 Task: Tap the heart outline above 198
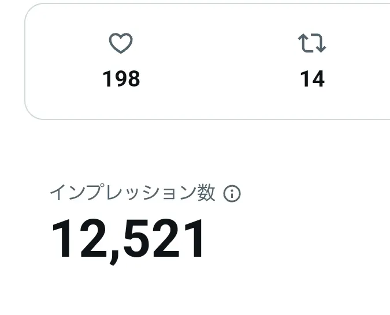coord(121,43)
